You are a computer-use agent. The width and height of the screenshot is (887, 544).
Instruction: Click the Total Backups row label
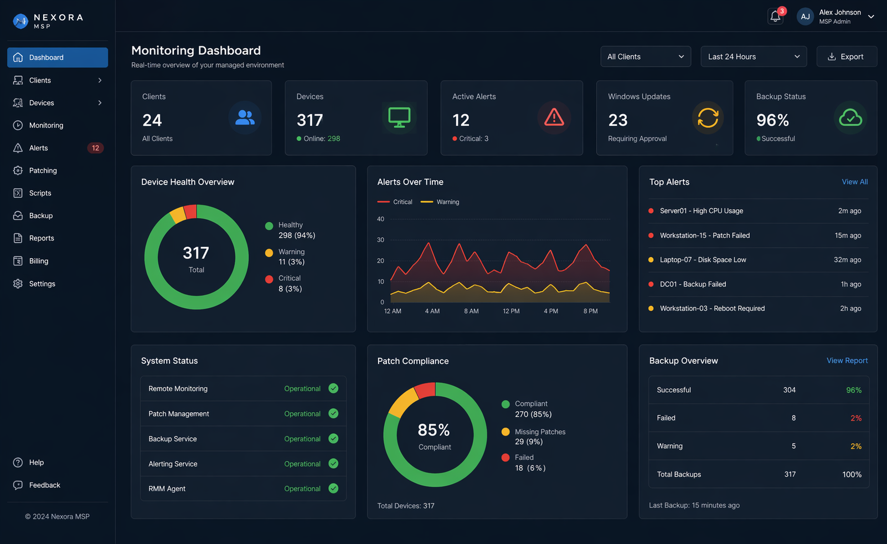coord(679,475)
